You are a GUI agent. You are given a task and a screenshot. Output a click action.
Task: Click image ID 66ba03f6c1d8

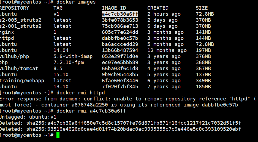(120, 69)
